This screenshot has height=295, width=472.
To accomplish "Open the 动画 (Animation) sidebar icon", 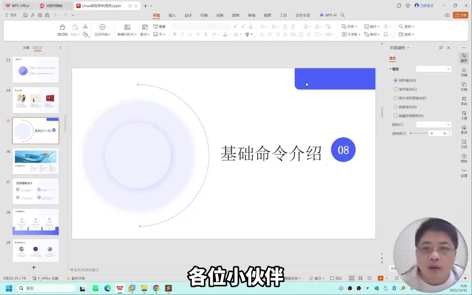I will [x=464, y=72].
